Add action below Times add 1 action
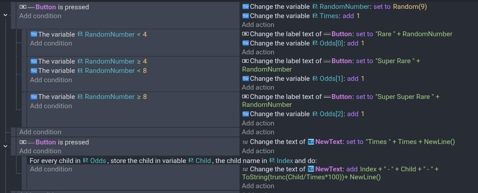The width and height of the screenshot is (478, 193). [258, 25]
